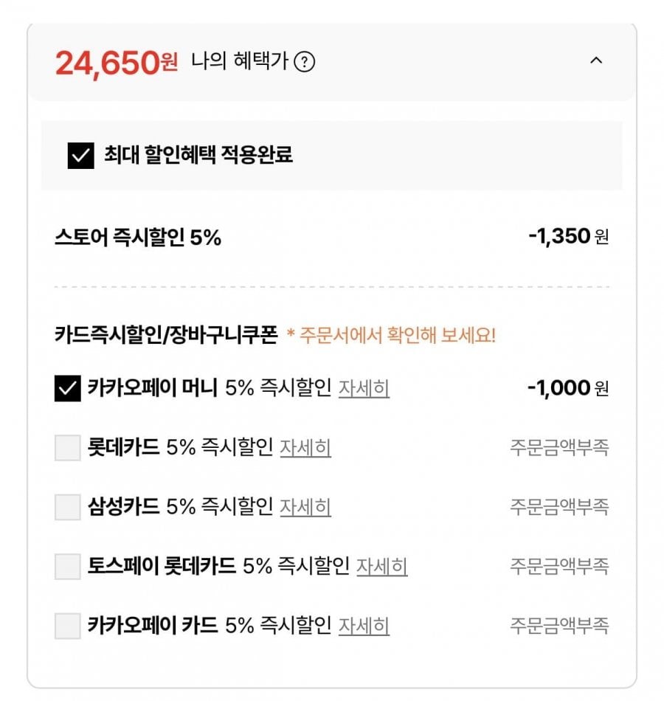View 자세히 details for 삼성카드
This screenshot has height=701, width=664.
305,507
